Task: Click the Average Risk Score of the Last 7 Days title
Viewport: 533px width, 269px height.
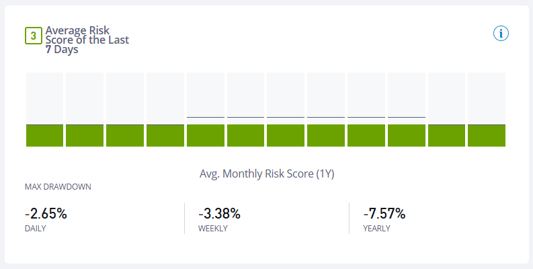Action: pyautogui.click(x=87, y=40)
